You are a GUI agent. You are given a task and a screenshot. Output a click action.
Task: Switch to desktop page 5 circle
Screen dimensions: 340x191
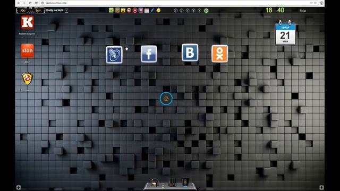[200, 11]
